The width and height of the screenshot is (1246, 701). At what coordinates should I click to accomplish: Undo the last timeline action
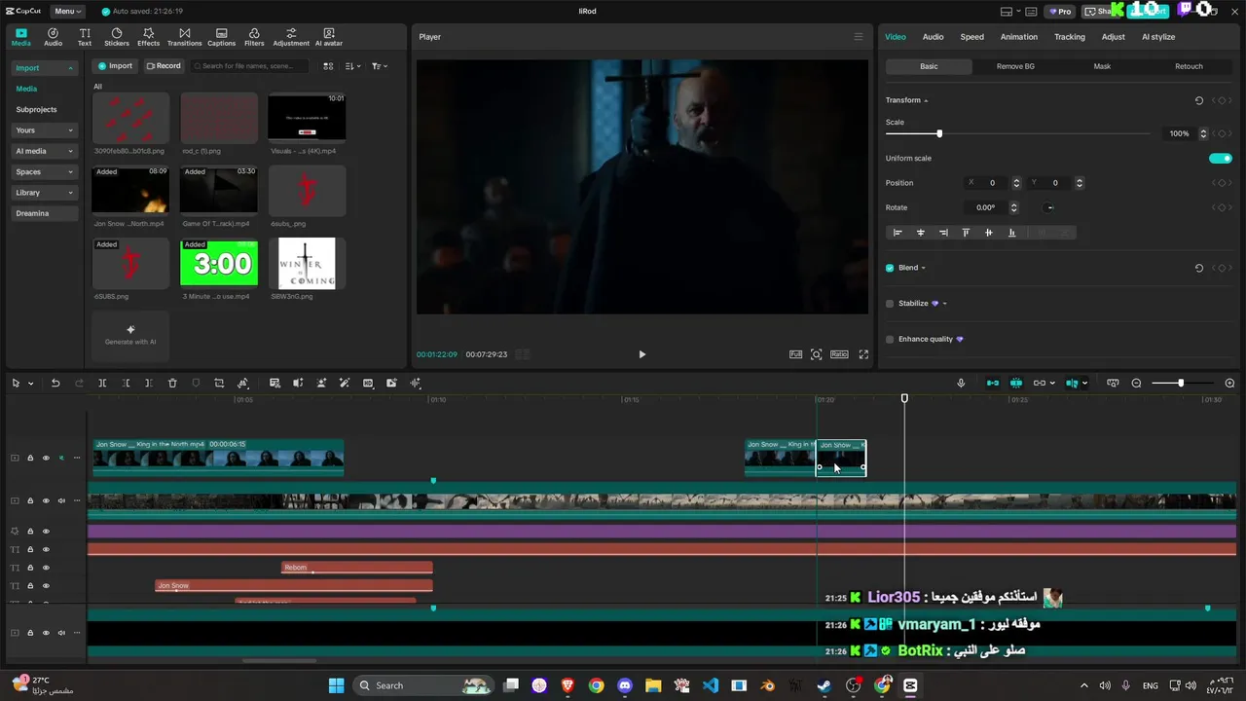coord(55,383)
